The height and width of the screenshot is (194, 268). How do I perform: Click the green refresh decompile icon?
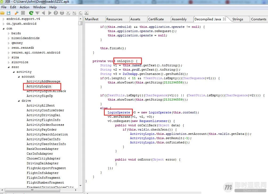[x=31, y=13]
